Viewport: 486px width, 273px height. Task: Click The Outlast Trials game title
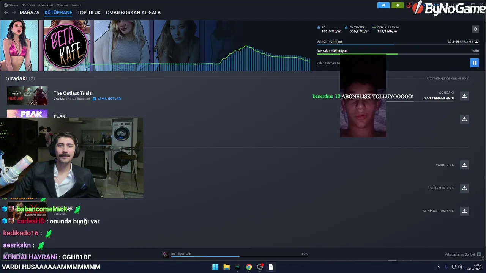pyautogui.click(x=73, y=93)
